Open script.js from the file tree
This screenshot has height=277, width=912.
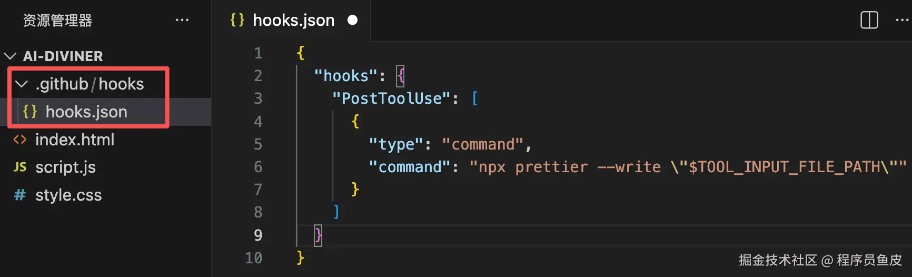[x=65, y=167]
